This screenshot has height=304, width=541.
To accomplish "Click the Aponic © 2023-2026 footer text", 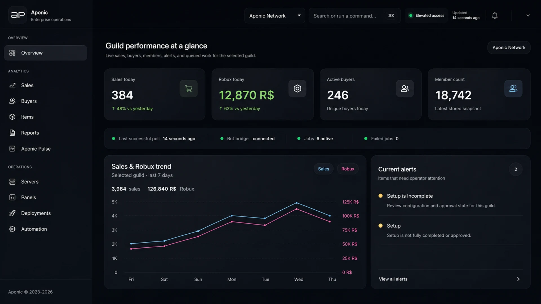I will 30,292.
